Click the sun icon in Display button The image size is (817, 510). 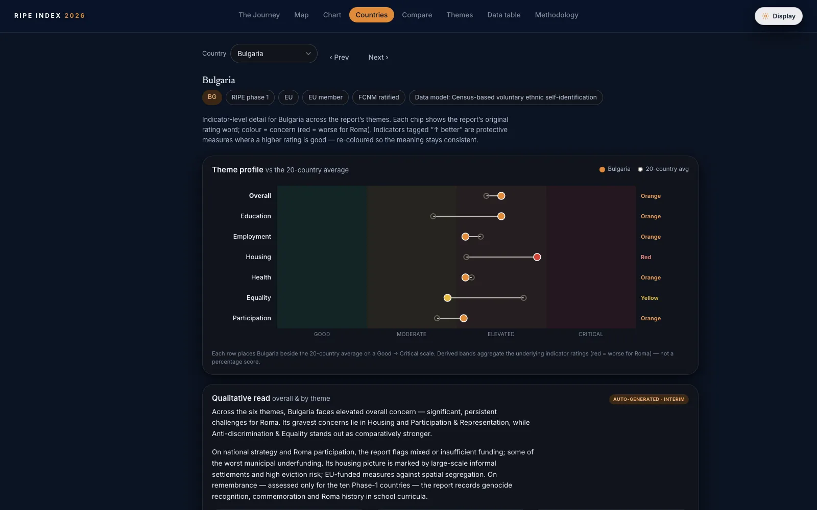click(765, 16)
